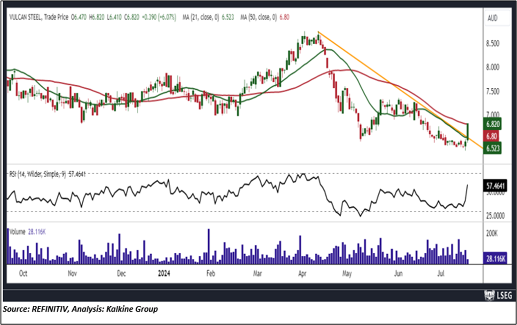Click the Jul label on time axis
517x325 pixels.
(x=440, y=274)
